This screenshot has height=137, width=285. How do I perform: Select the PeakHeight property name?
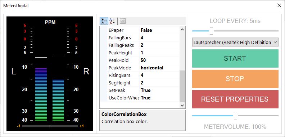[120, 53]
